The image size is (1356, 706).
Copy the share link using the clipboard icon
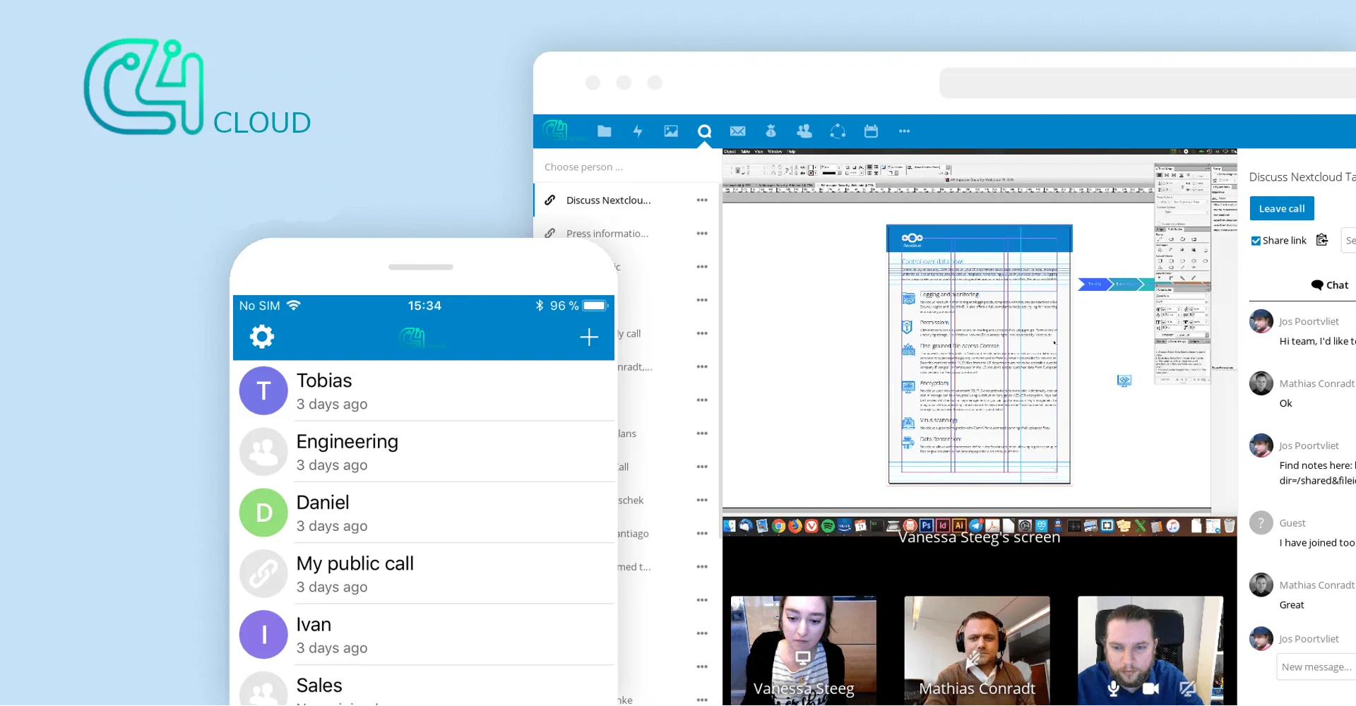(x=1322, y=240)
